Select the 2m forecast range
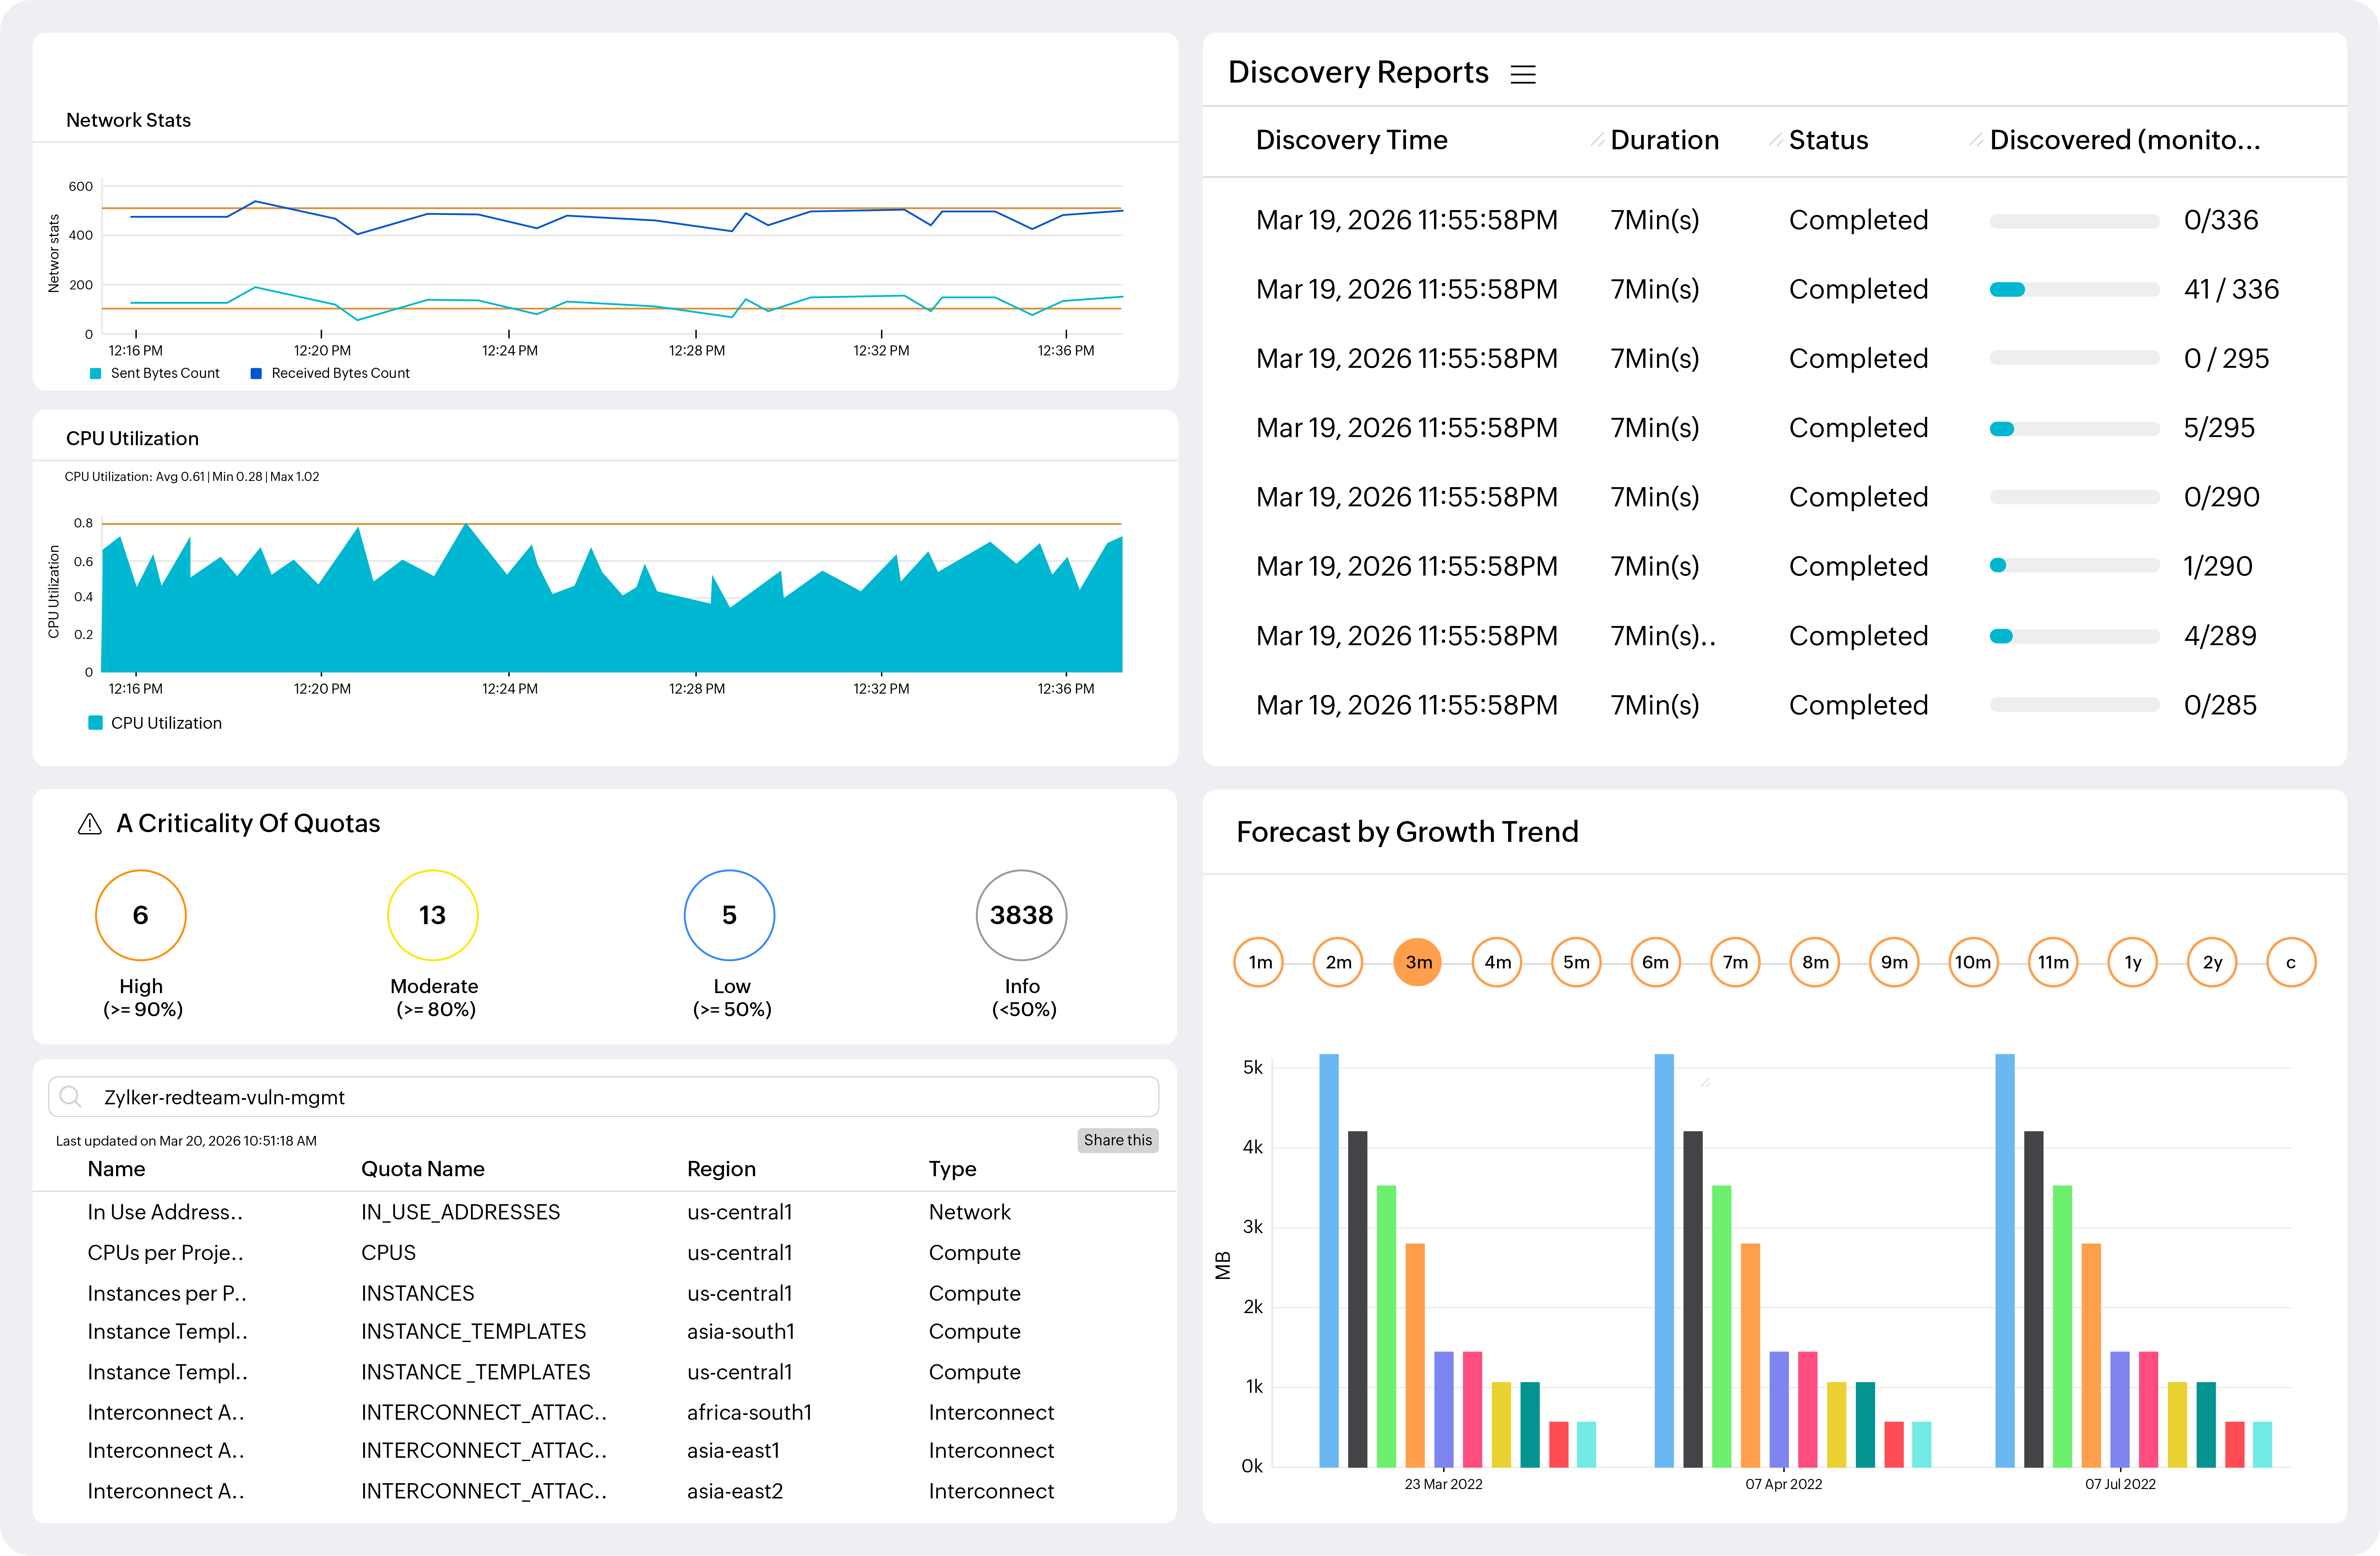The image size is (2380, 1556). (x=1338, y=962)
